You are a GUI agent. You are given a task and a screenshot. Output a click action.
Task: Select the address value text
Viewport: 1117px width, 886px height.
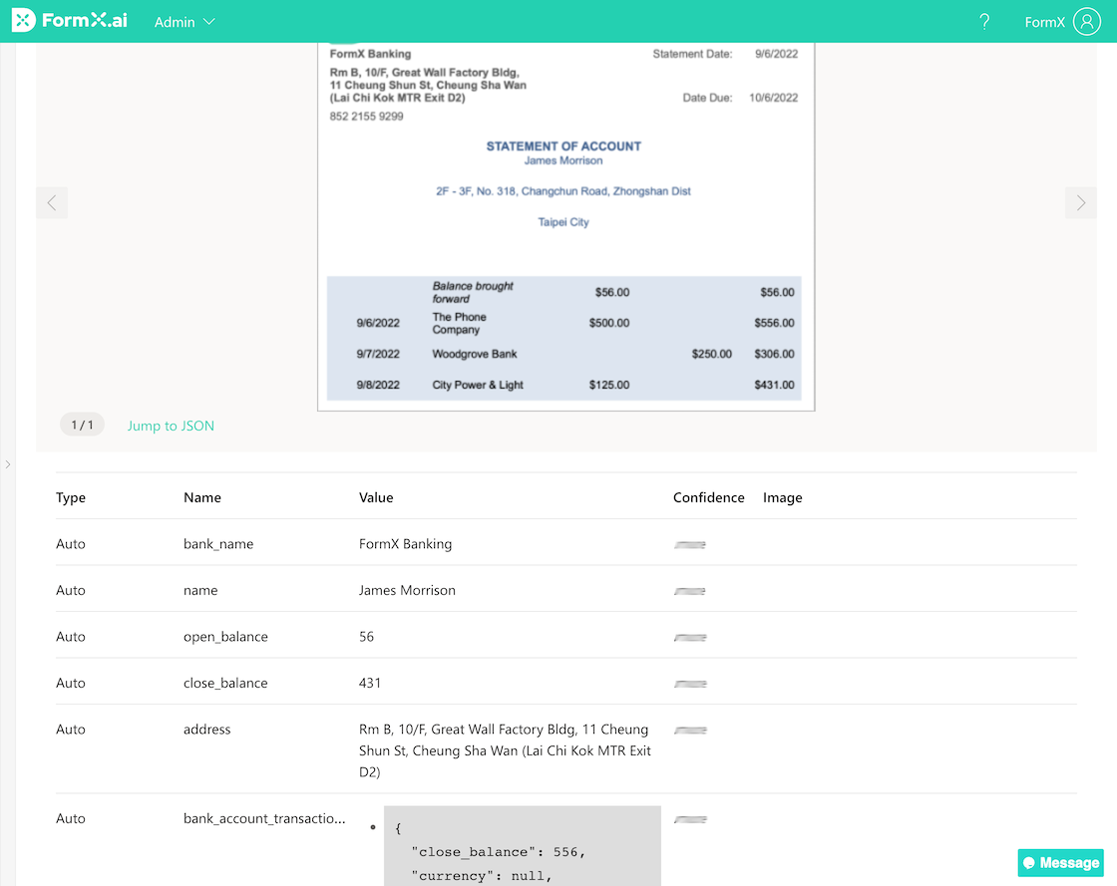point(505,750)
